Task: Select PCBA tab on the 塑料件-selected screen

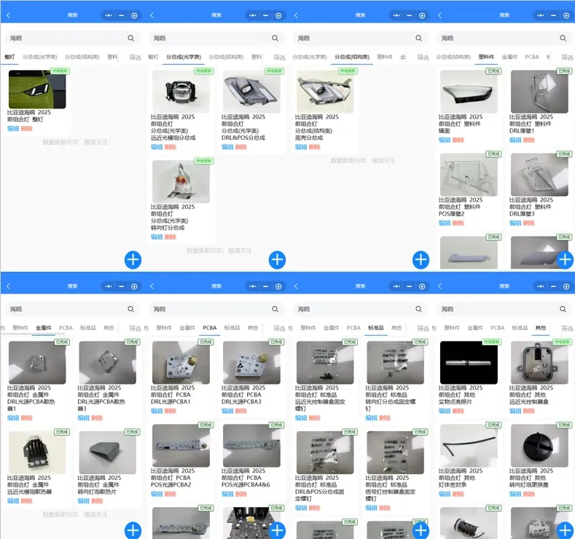Action: pos(532,57)
